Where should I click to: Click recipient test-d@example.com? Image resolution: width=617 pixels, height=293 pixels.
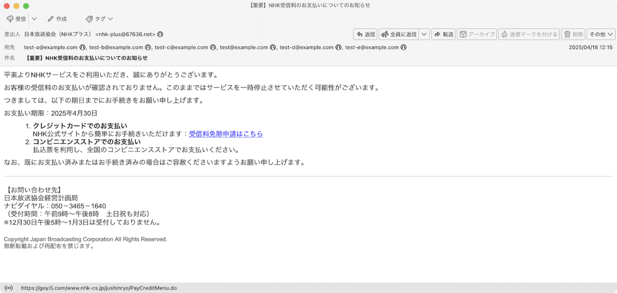click(307, 47)
